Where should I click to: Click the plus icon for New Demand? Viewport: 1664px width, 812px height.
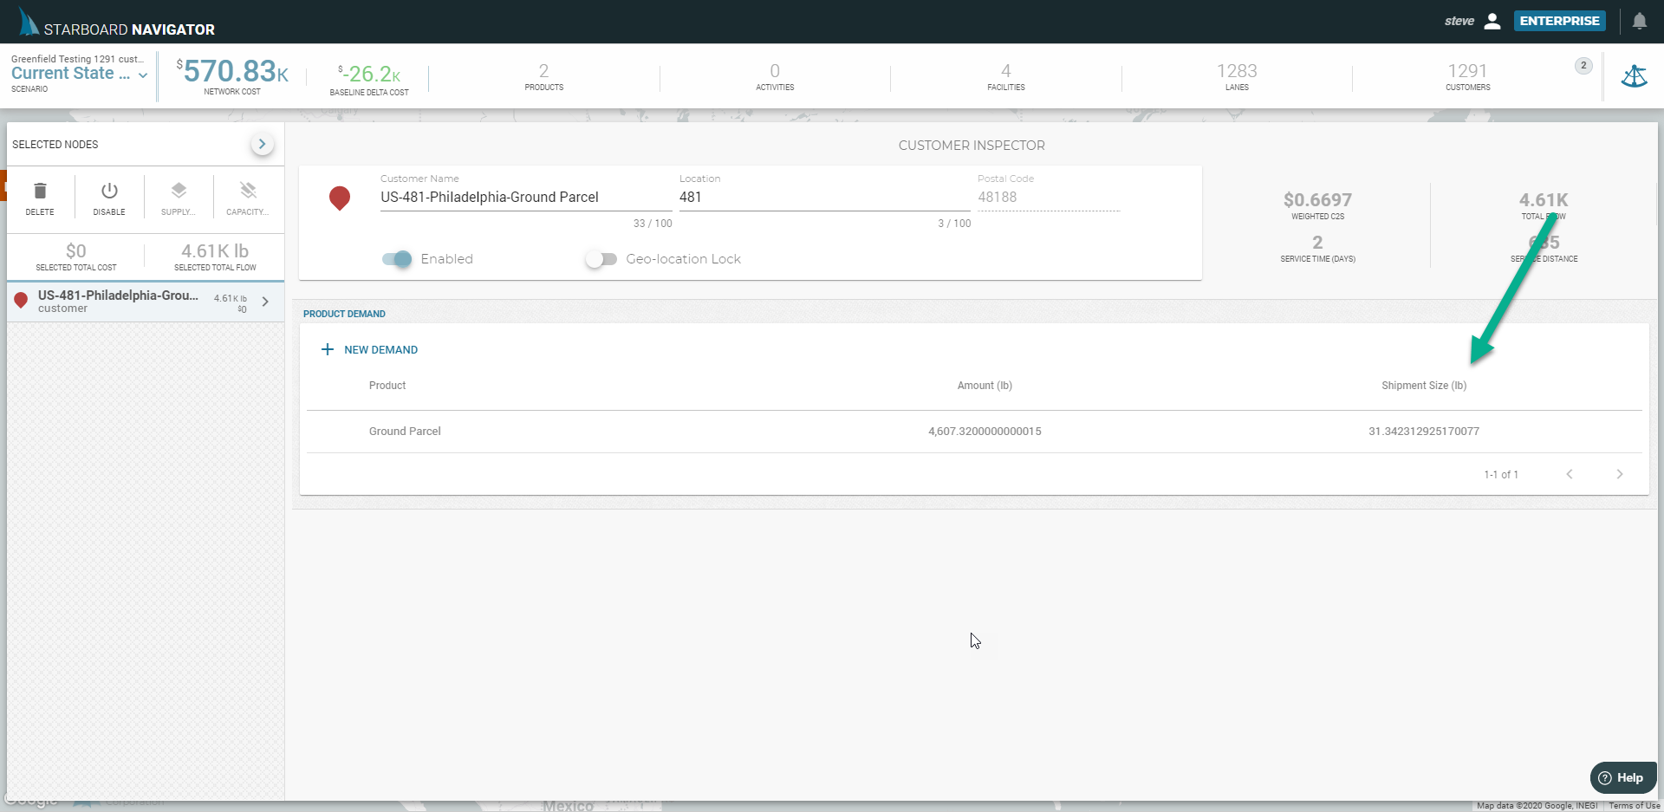[328, 349]
